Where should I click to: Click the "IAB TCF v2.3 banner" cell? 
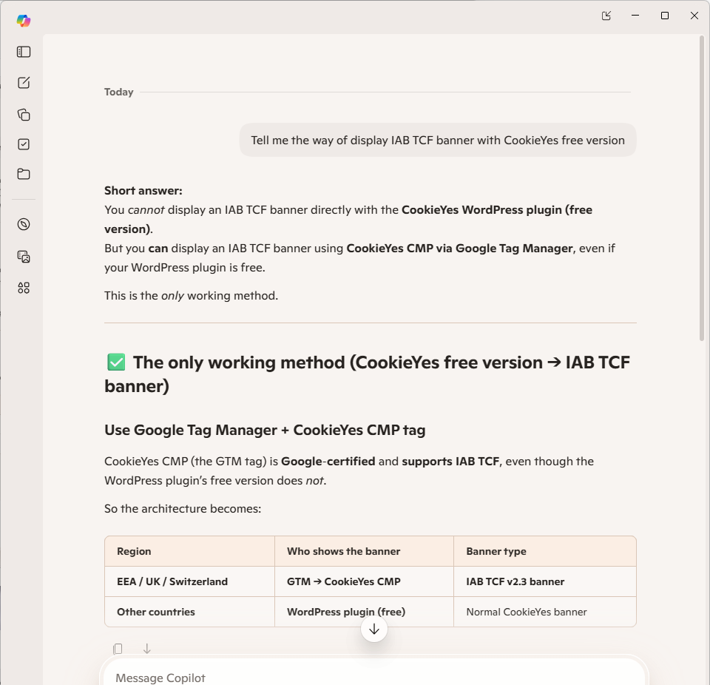545,581
